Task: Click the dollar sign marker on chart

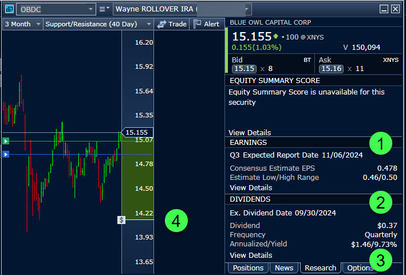Action: 121,219
